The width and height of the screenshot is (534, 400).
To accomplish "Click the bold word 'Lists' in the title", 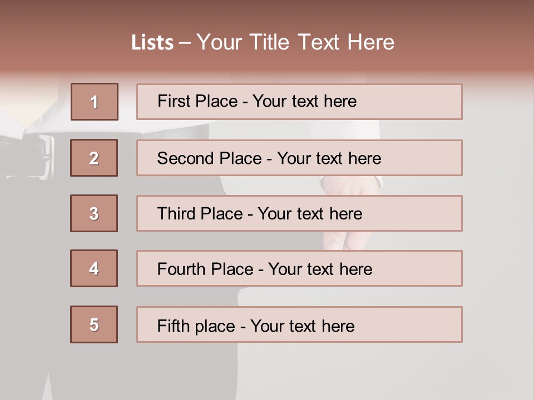I will tap(152, 43).
